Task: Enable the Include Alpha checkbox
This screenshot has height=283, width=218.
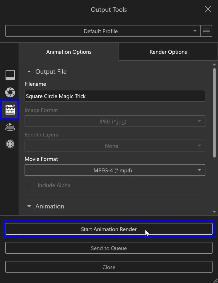Action: point(28,185)
